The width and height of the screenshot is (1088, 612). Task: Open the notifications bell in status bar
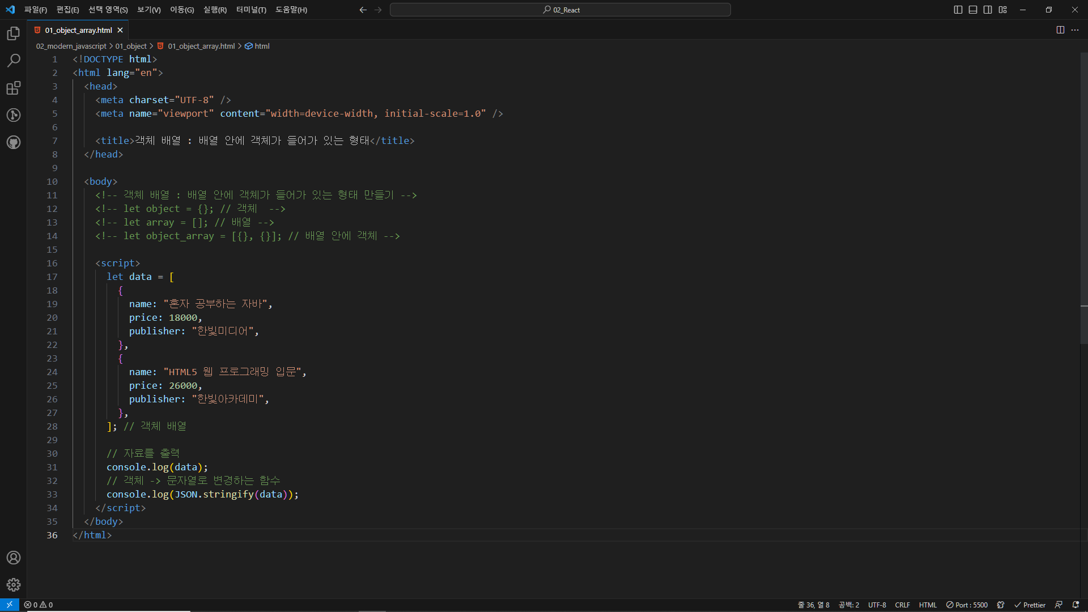1076,605
